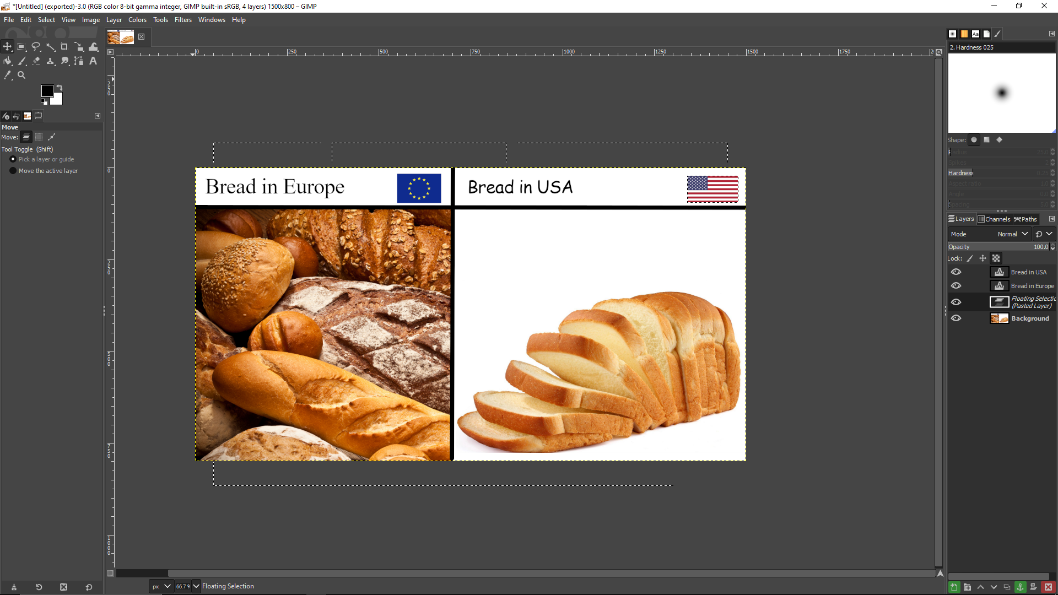Image resolution: width=1058 pixels, height=595 pixels.
Task: Select the Eraser tool
Action: pos(36,61)
